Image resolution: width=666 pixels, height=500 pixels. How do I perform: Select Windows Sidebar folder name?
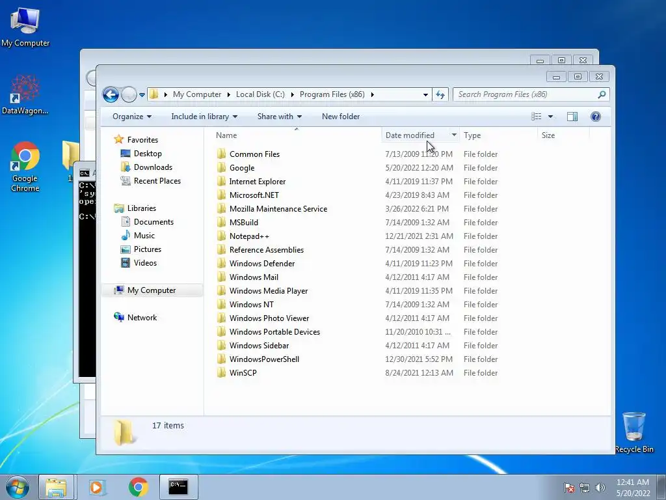(x=259, y=345)
